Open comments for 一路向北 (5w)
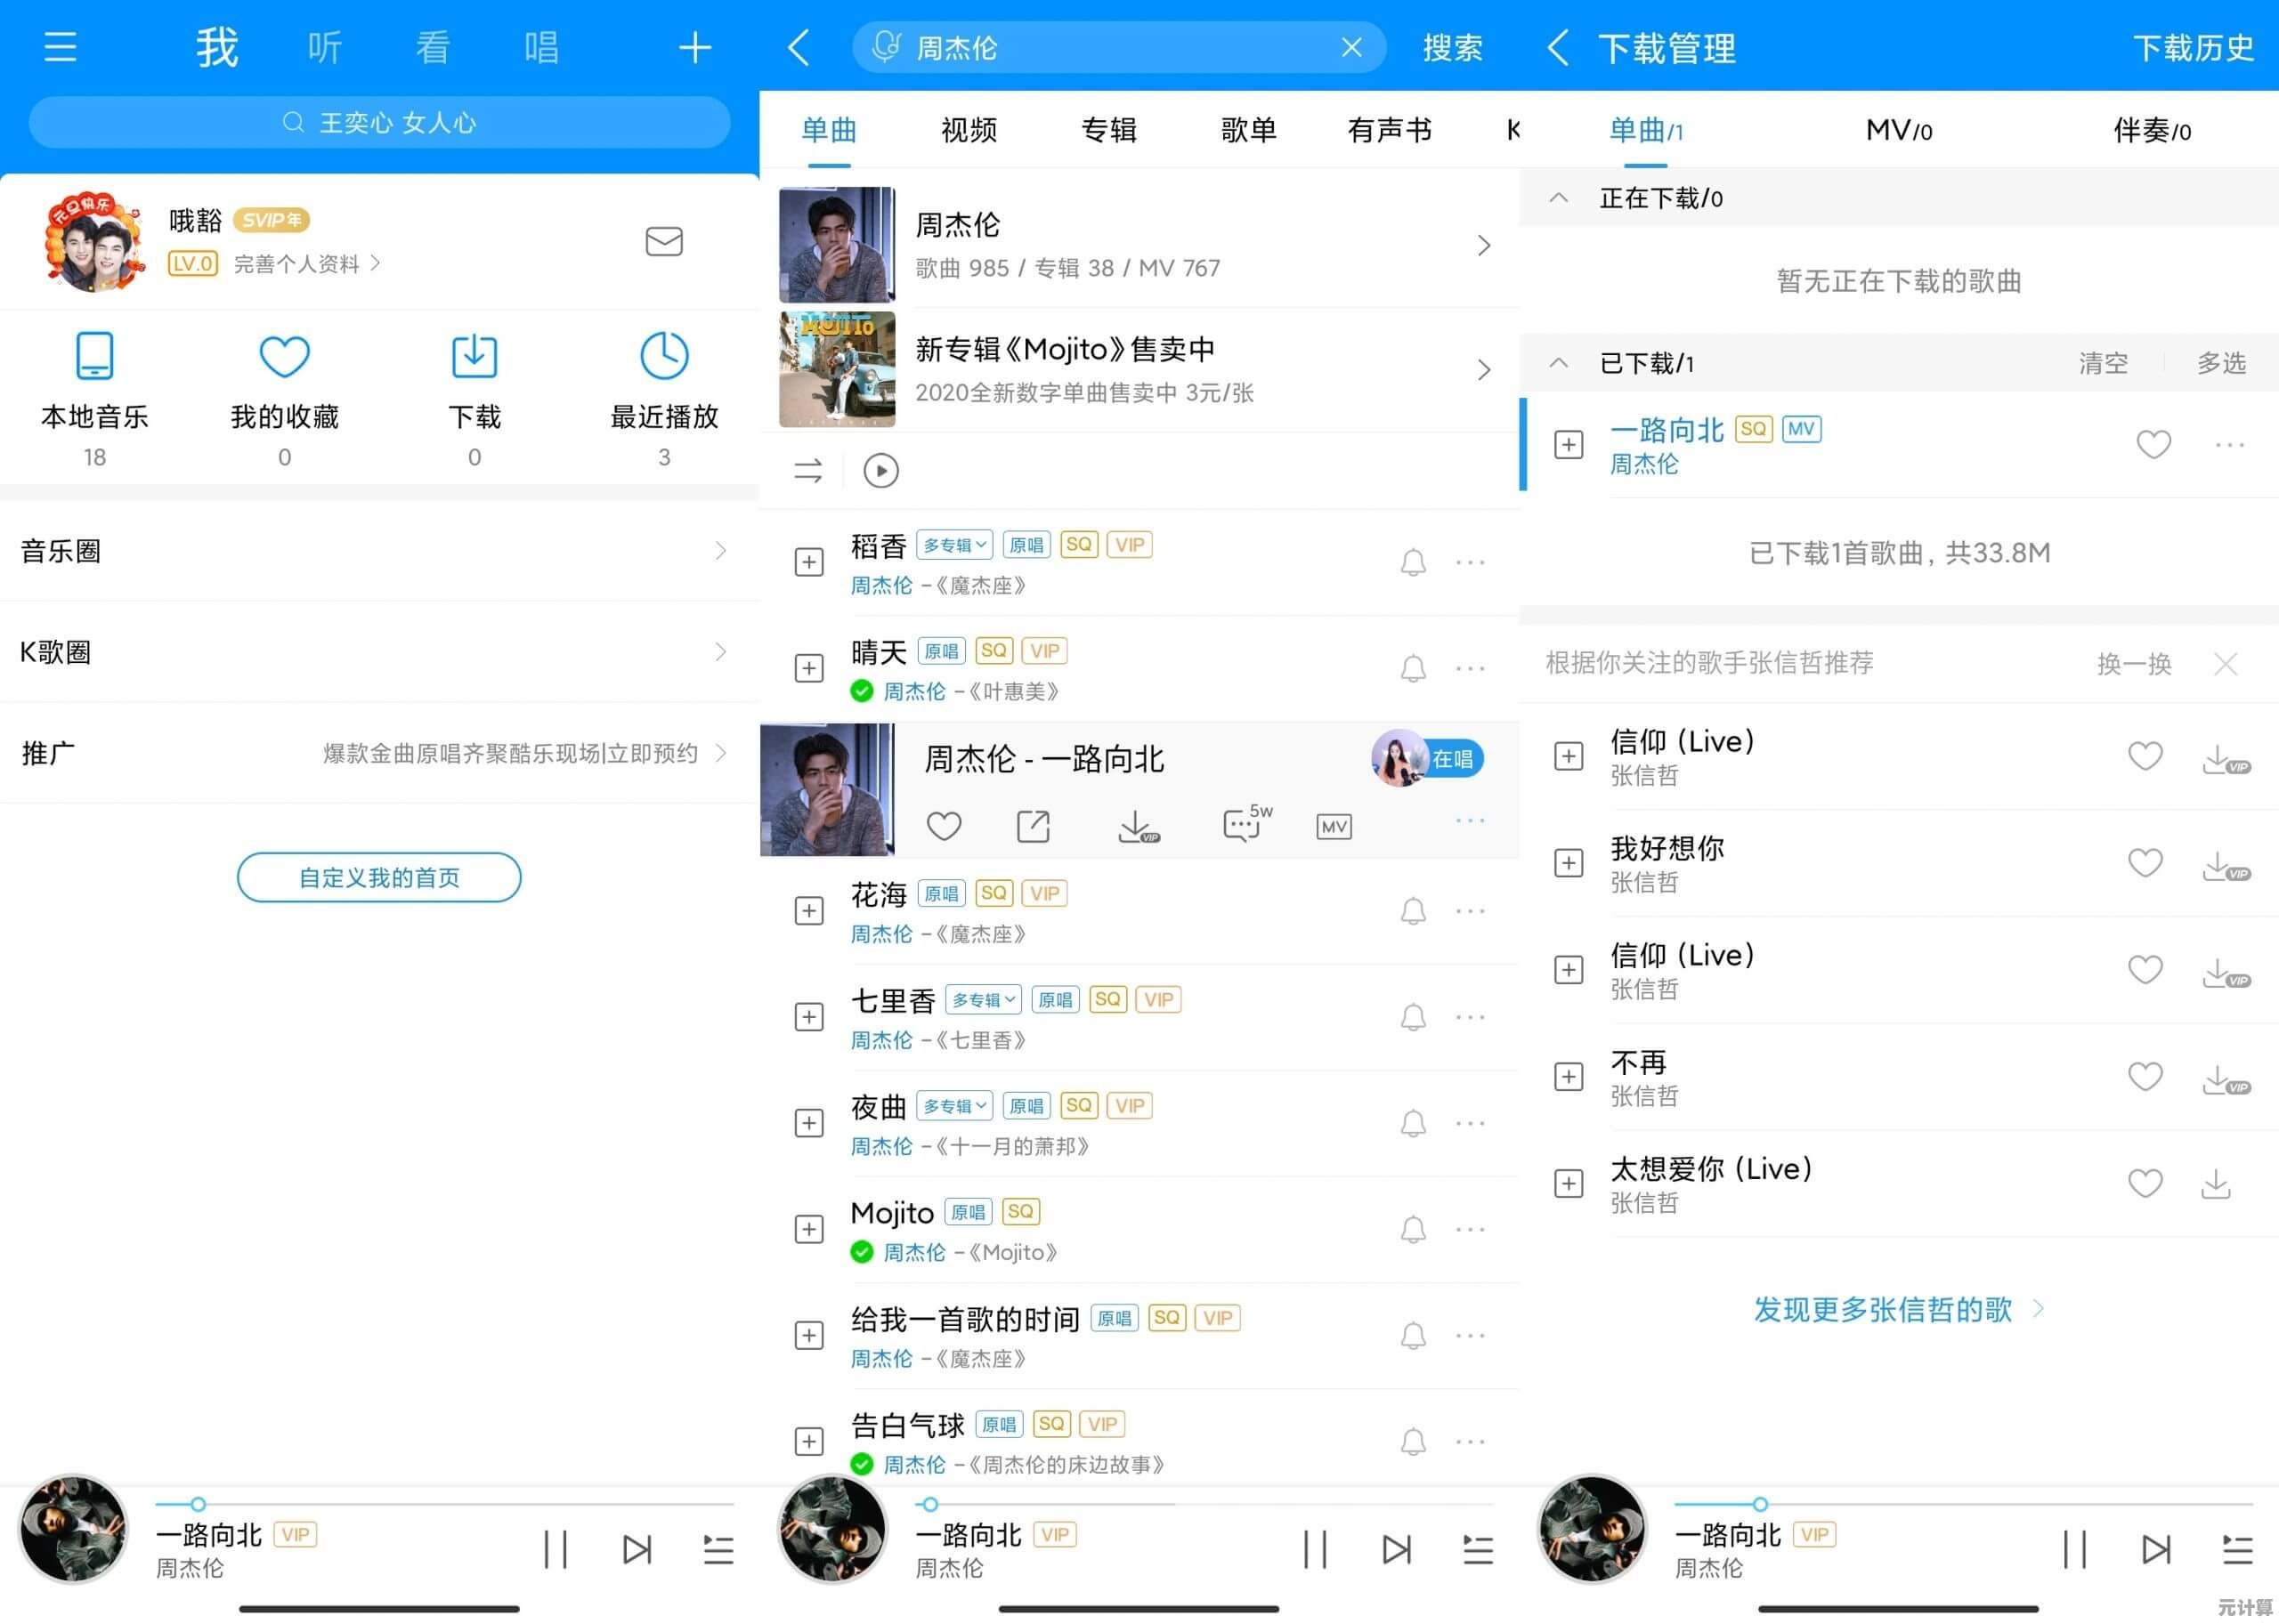The height and width of the screenshot is (1624, 2279). (1246, 824)
